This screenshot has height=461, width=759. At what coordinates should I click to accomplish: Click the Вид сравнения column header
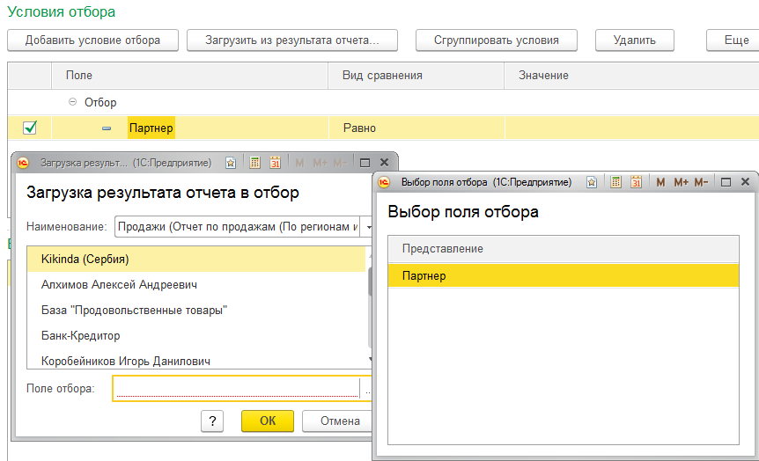[x=416, y=76]
